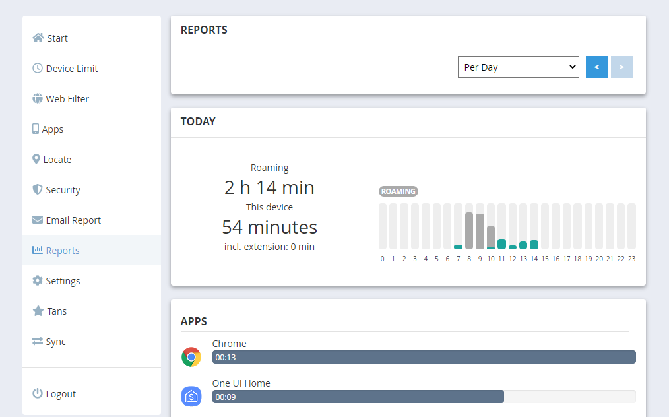669x417 pixels.
Task: Open the Sync page
Action: [x=92, y=342]
